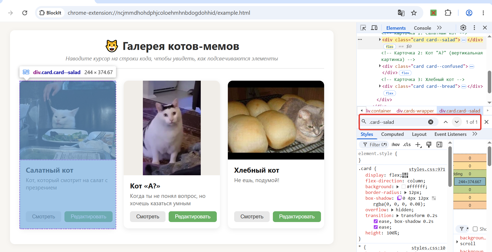Click the New style rule plus icon

point(418,145)
